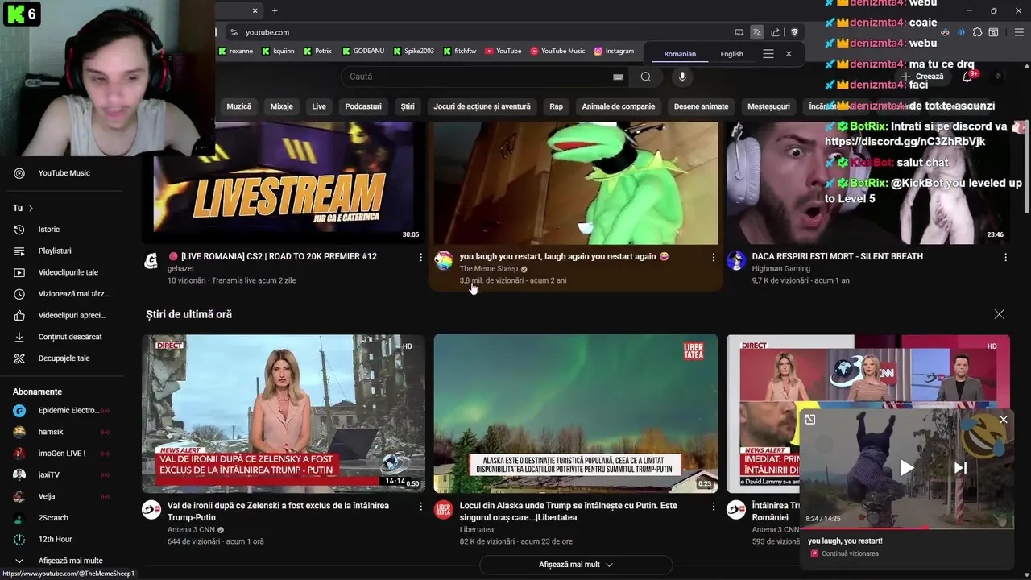Open Videoclipurile tale in sidebar

coord(64,272)
